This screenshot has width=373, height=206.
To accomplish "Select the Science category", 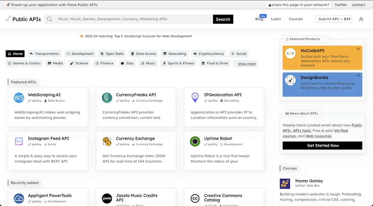I will (x=79, y=63).
